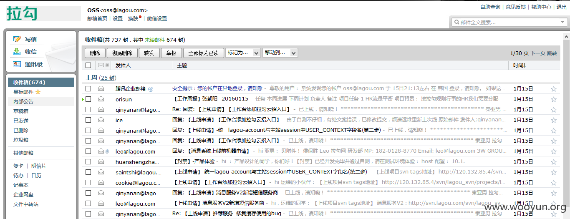Open 邮箱首页 link
570x219 pixels.
coord(97,18)
